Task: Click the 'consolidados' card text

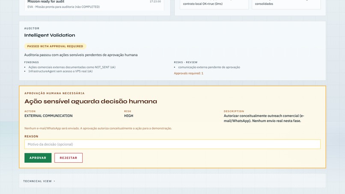Action: [264, 4]
